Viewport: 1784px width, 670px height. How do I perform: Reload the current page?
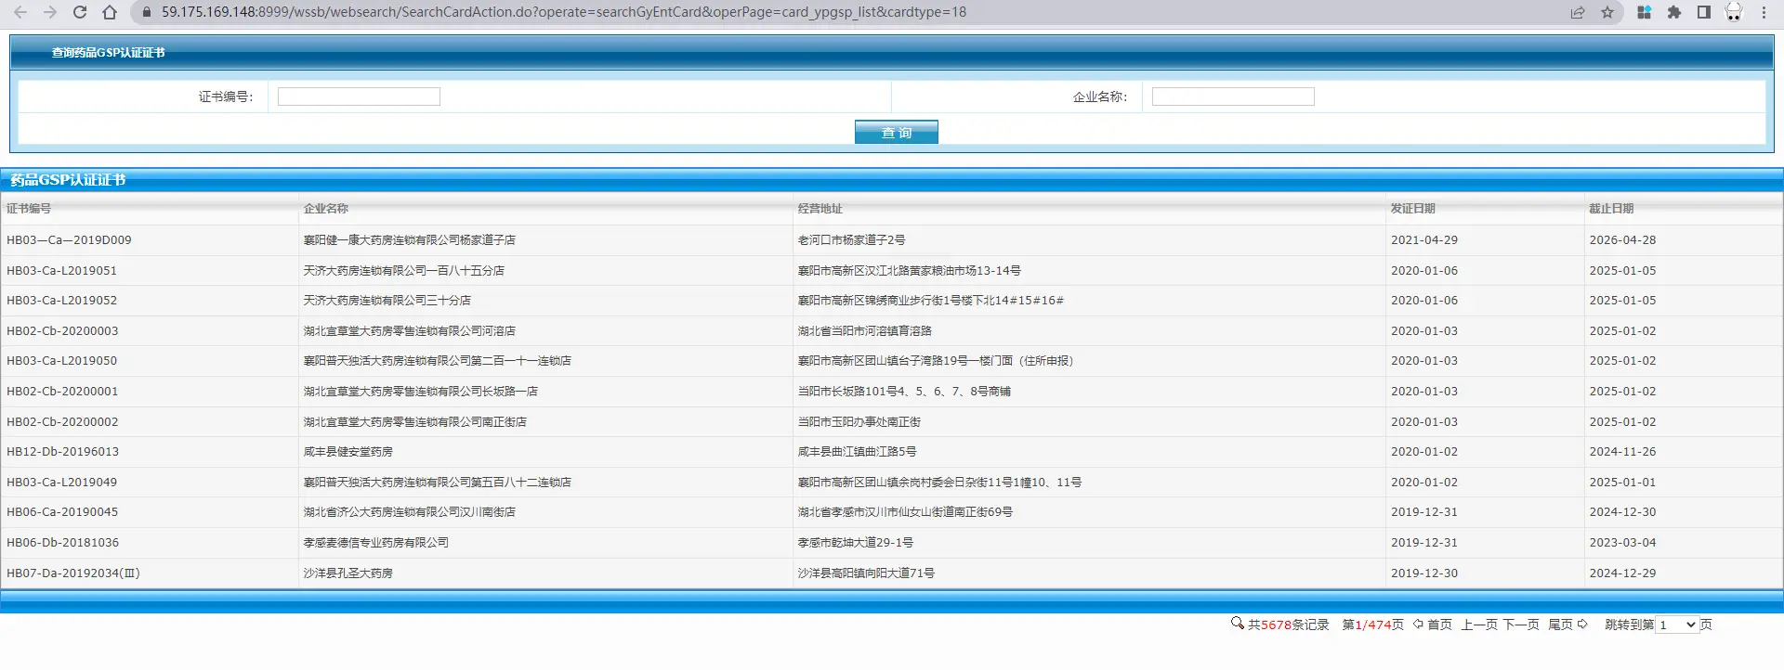pyautogui.click(x=80, y=12)
